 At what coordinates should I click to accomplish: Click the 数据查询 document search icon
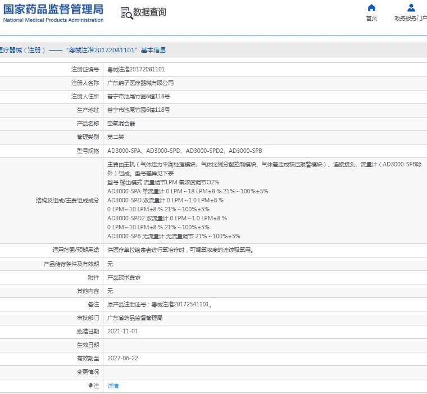(126, 13)
